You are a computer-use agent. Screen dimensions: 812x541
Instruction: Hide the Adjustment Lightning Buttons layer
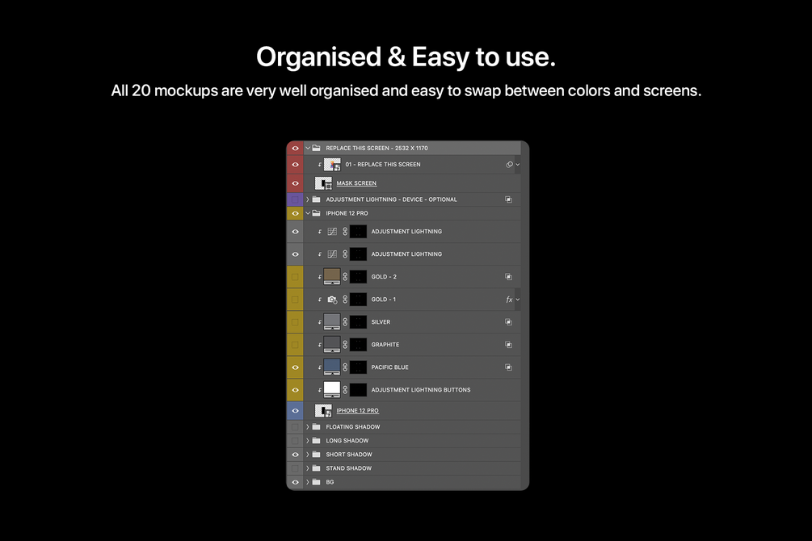(x=295, y=390)
